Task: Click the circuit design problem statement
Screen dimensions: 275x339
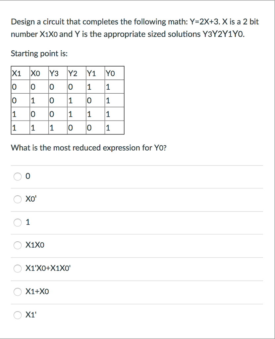Action: tap(135, 28)
